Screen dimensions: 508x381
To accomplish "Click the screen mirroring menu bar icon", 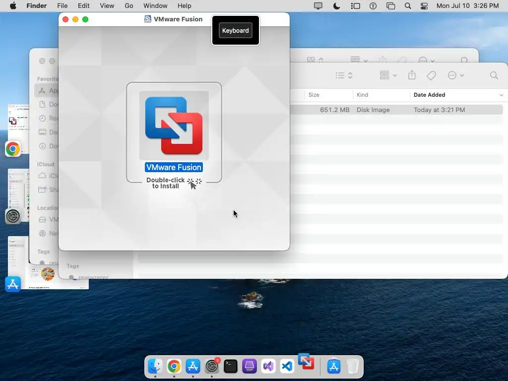I will [391, 6].
